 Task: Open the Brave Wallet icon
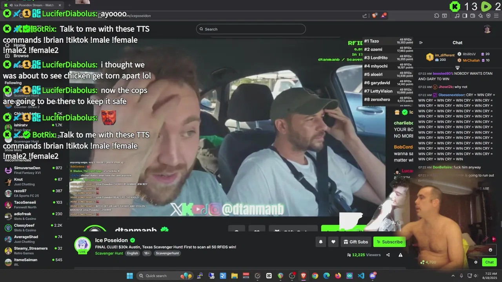(x=473, y=16)
